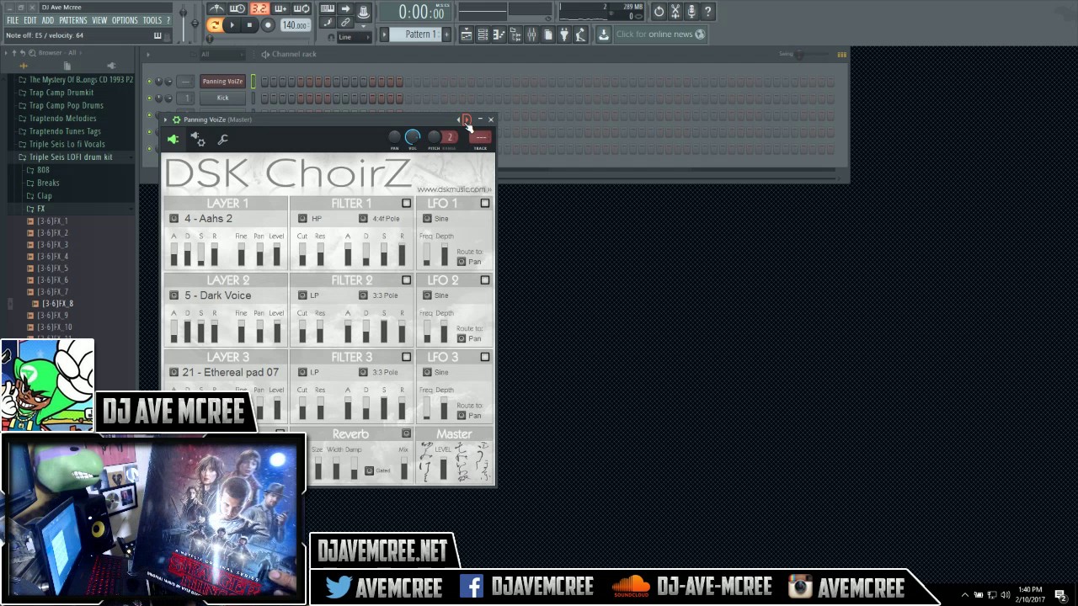Enable the LFO 2 checkbox
This screenshot has height=606, width=1078.
pyautogui.click(x=485, y=280)
